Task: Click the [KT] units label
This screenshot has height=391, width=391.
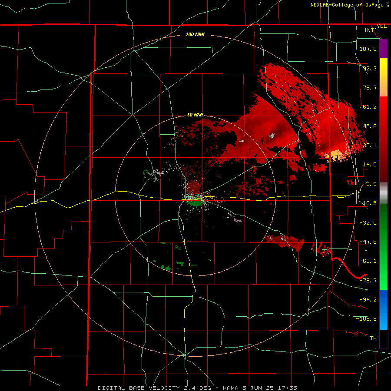Action: pyautogui.click(x=371, y=30)
